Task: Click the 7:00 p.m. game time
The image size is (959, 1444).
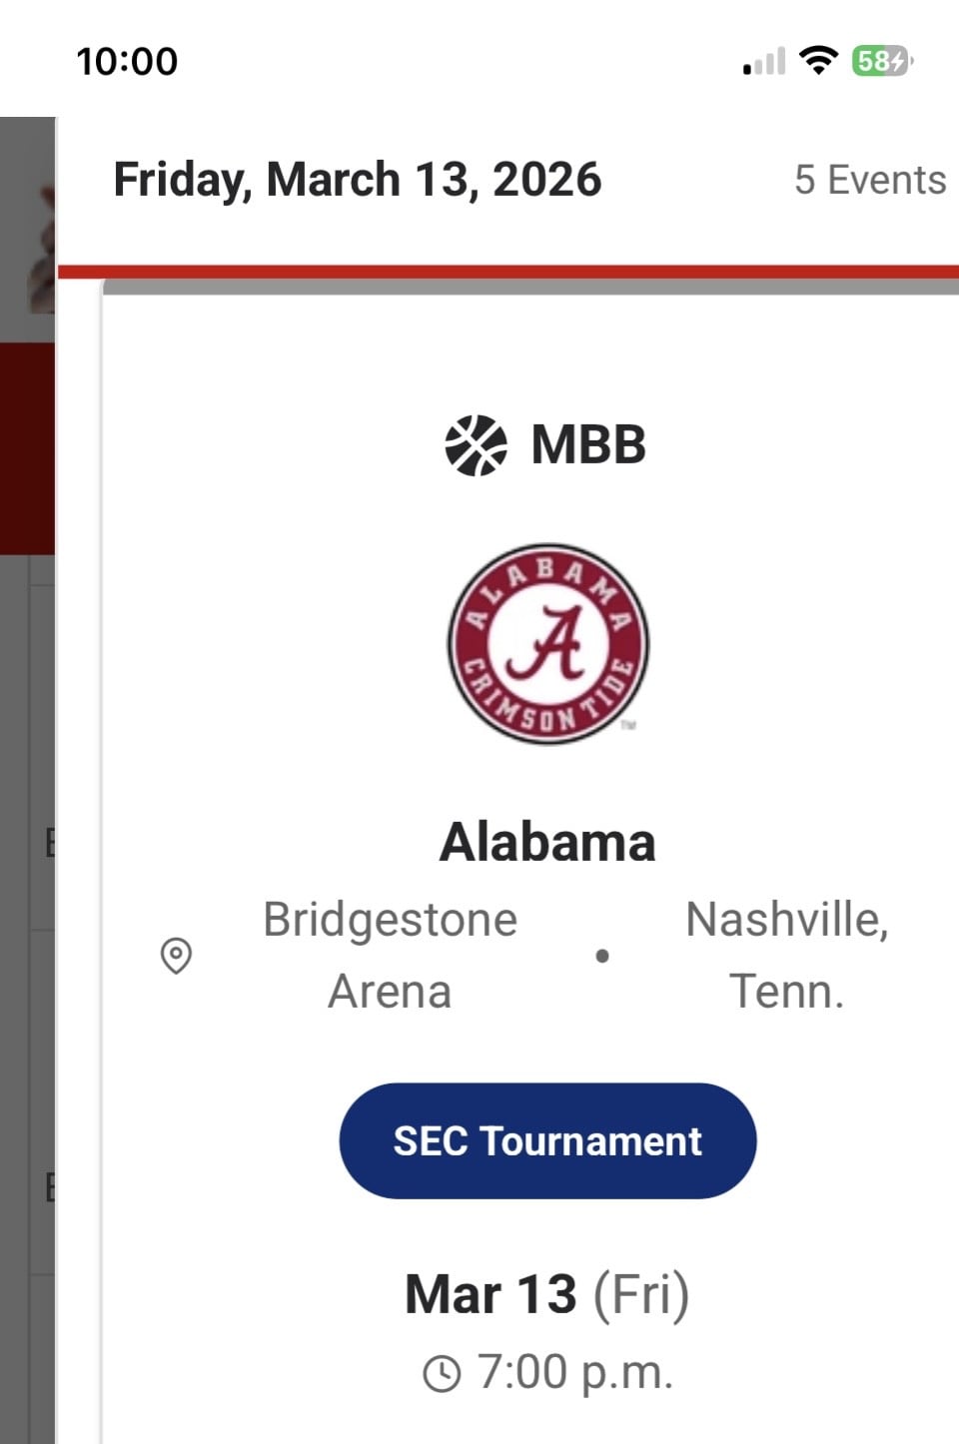Action: [575, 1372]
